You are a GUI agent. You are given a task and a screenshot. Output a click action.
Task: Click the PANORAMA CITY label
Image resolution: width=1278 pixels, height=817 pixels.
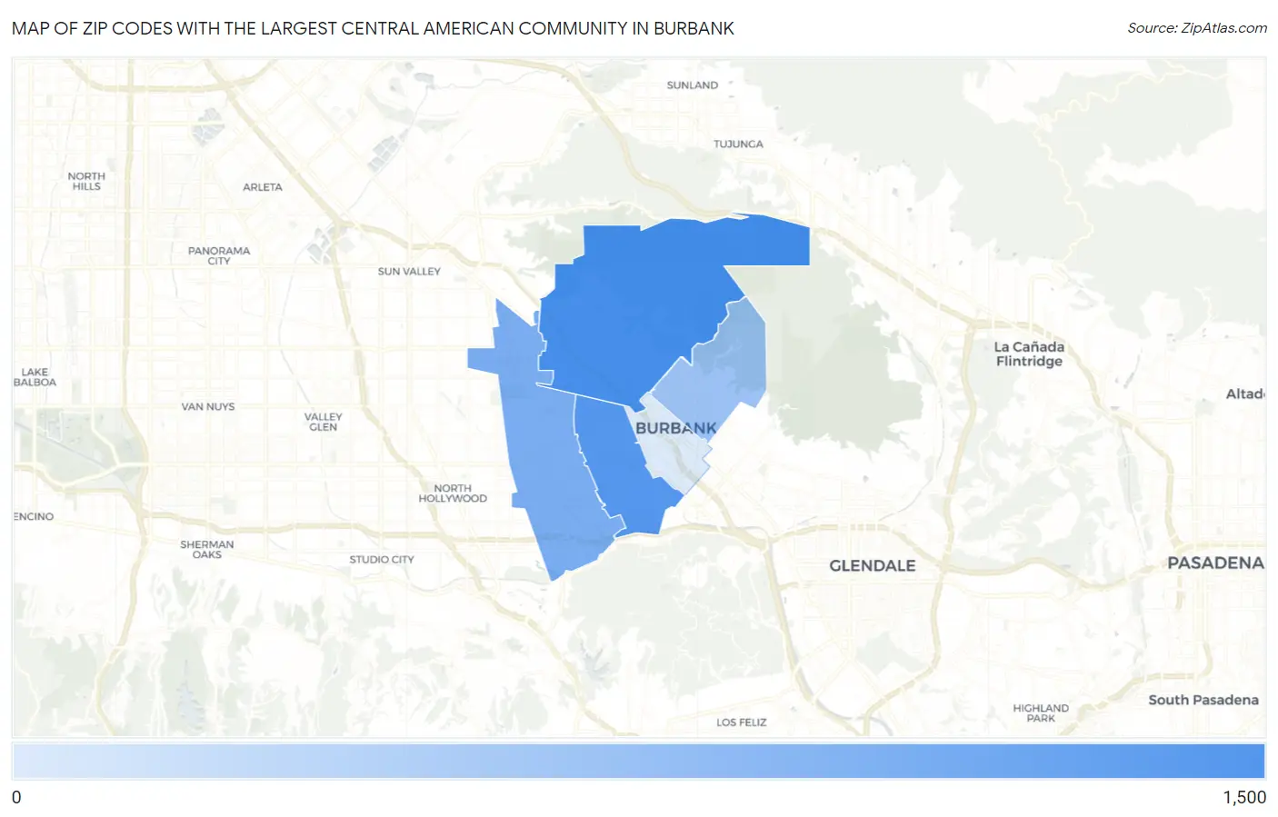(x=219, y=255)
